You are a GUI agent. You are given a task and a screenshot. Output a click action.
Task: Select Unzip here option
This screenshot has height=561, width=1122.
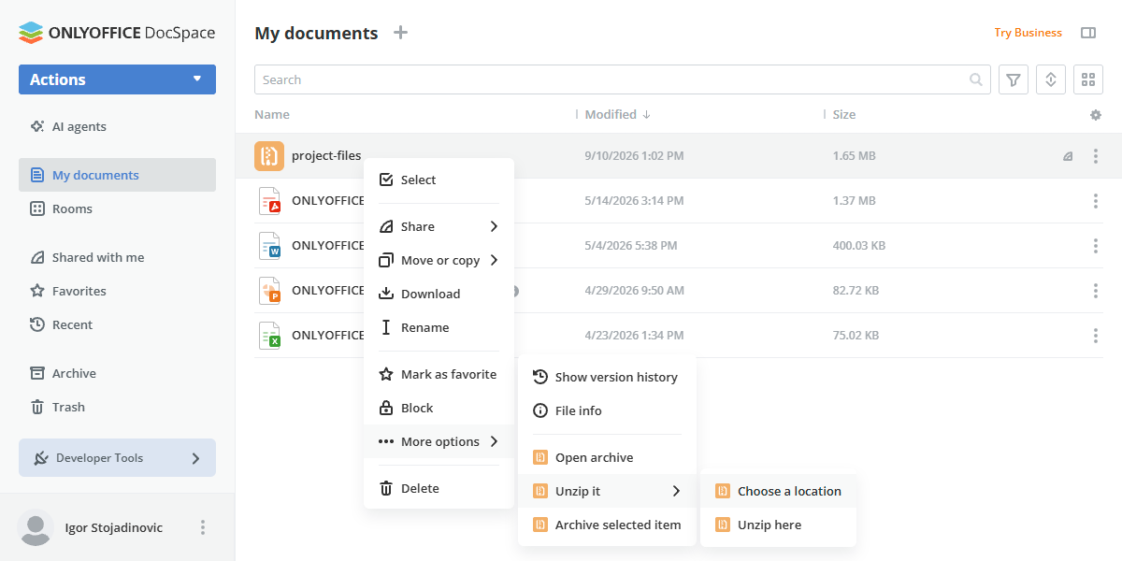(778, 525)
